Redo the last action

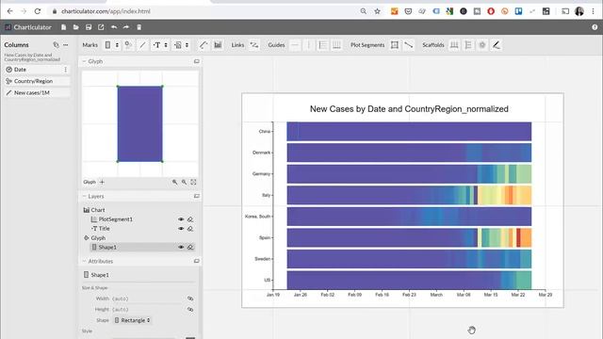coord(126,27)
